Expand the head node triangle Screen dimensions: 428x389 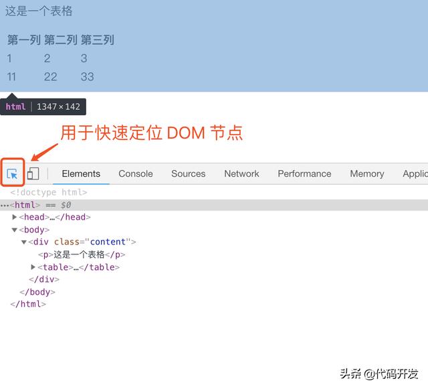click(15, 217)
